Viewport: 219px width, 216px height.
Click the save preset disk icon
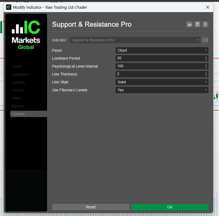[x=197, y=24]
